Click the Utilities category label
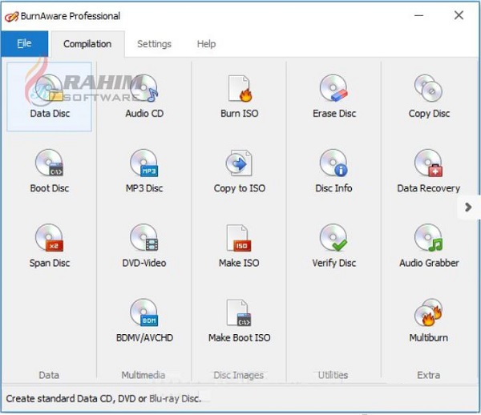This screenshot has width=481, height=415. click(x=333, y=375)
